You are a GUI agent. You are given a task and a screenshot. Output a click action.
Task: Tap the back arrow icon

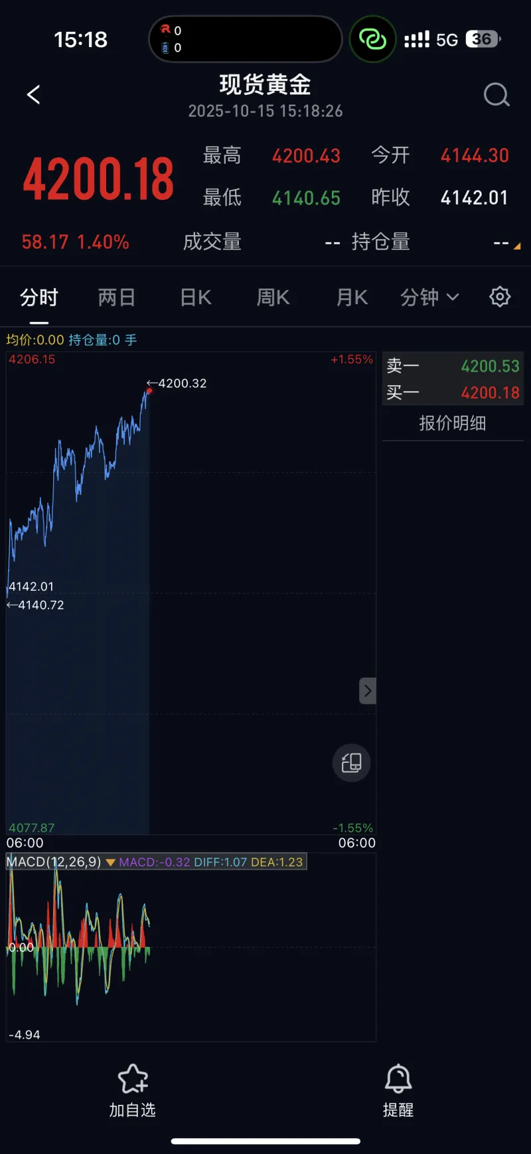[x=34, y=95]
